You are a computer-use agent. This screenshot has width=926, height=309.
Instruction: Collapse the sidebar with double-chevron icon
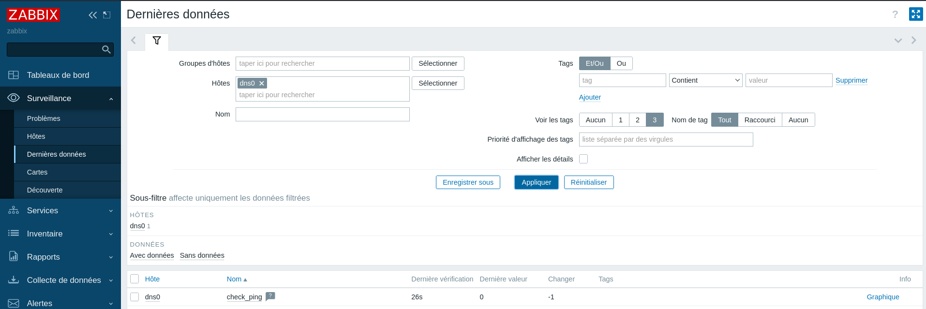[x=92, y=15]
